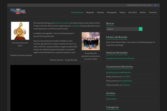This screenshot has height=111, width=167.
Task: Open guadalupe garcia commenter link
Action: coord(113,72)
